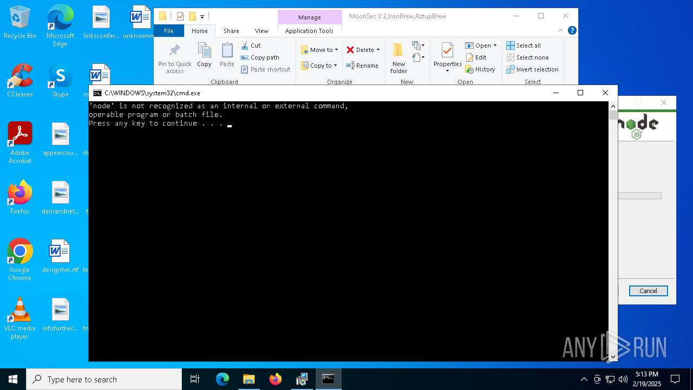Open the demandnet image file on desktop
The image size is (693, 390).
click(x=60, y=198)
